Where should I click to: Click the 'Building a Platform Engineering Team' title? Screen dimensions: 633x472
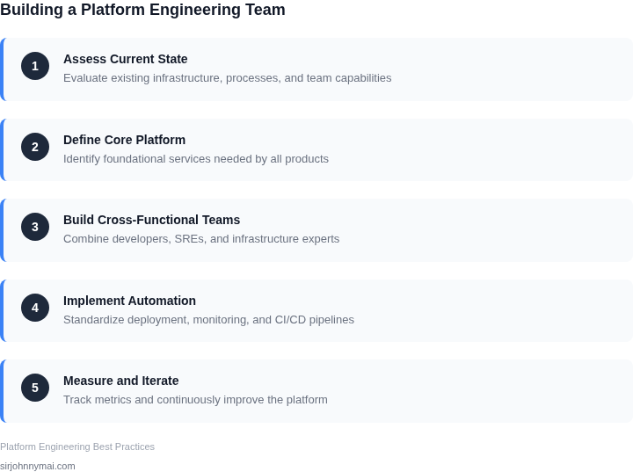(142, 10)
